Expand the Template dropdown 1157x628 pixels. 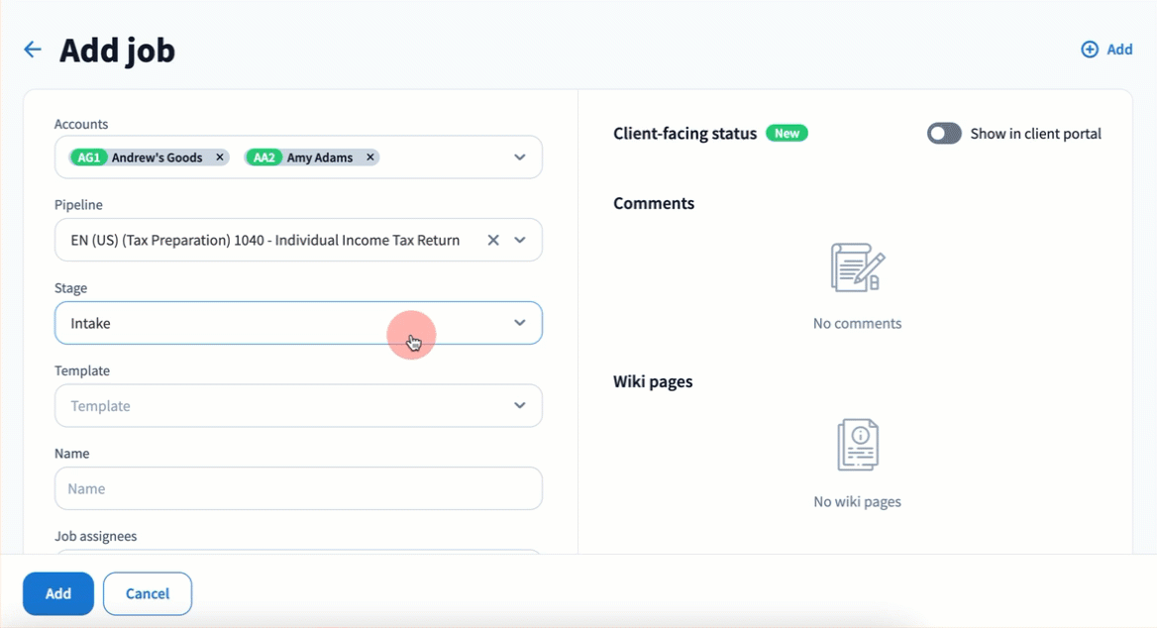[520, 405]
